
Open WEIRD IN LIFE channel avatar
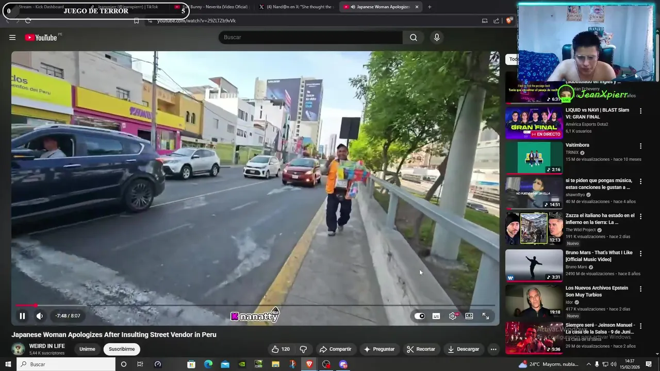coord(18,349)
